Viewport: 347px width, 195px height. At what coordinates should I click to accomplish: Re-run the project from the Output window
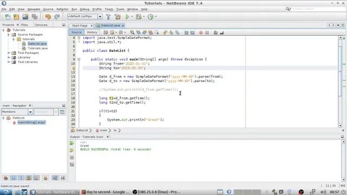[72, 143]
